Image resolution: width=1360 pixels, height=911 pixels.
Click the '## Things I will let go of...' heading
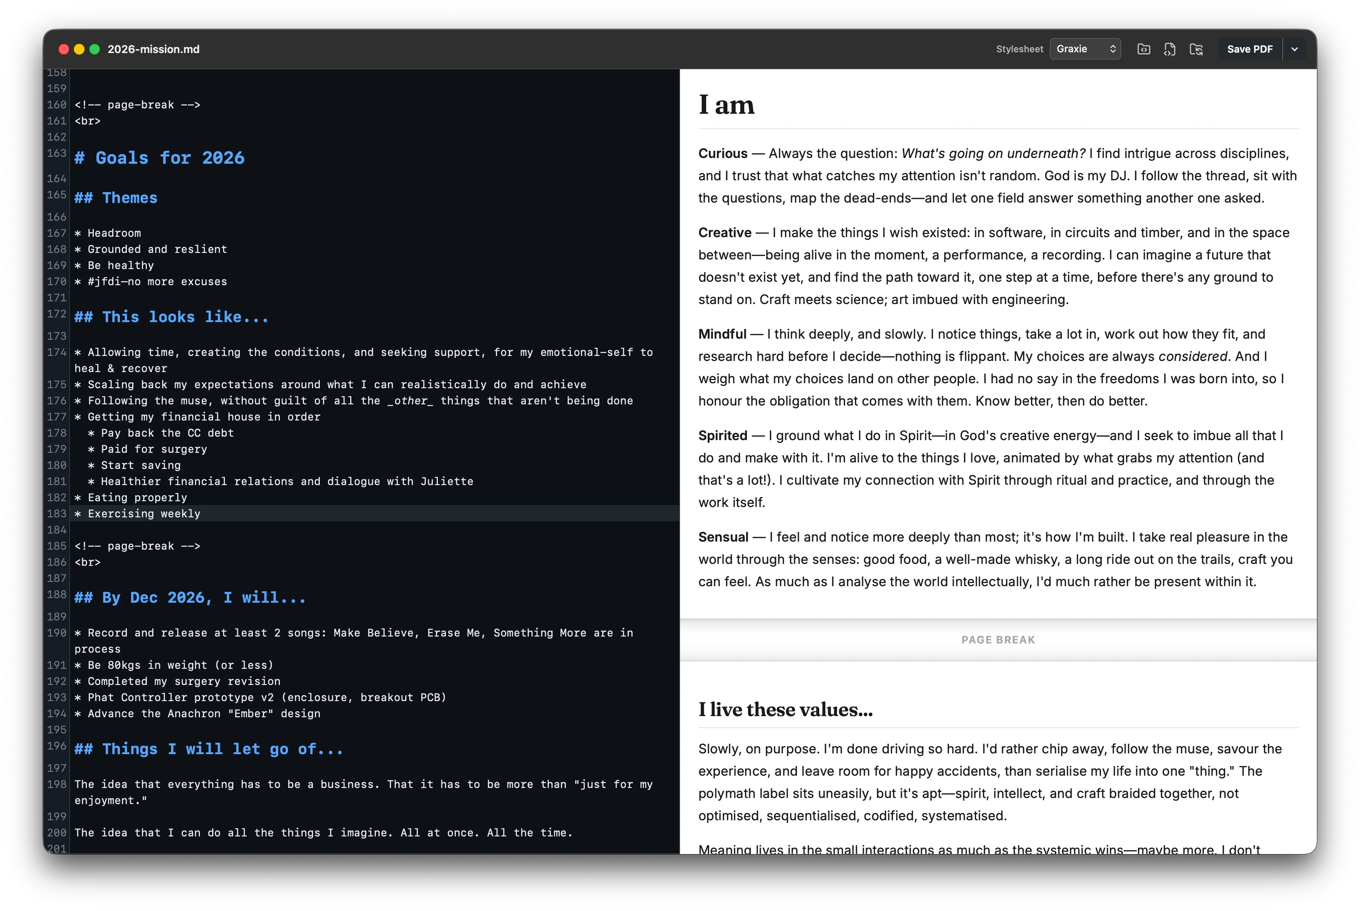209,750
